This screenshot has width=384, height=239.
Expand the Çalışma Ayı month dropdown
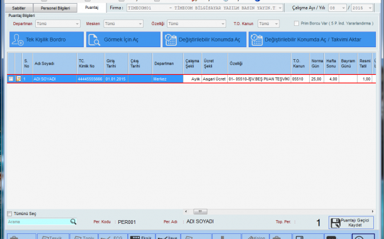click(337, 8)
